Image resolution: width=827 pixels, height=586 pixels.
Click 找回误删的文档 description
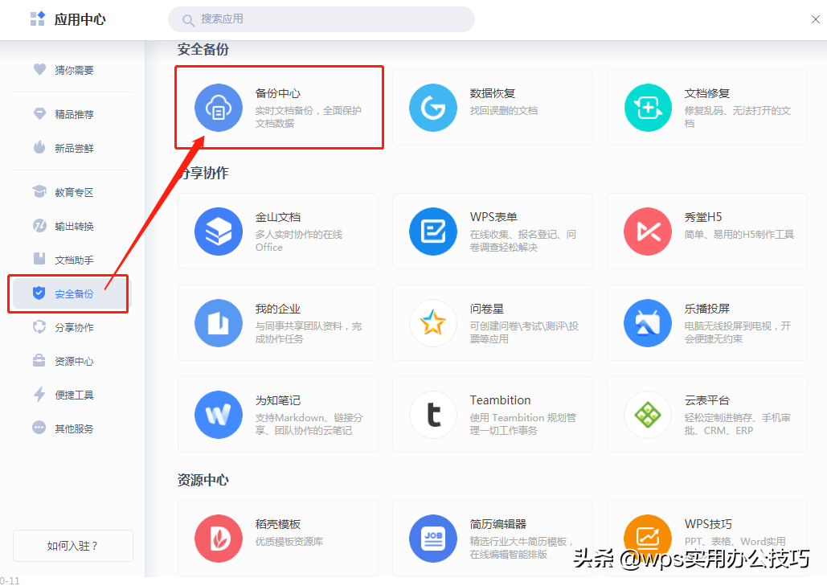[x=504, y=111]
